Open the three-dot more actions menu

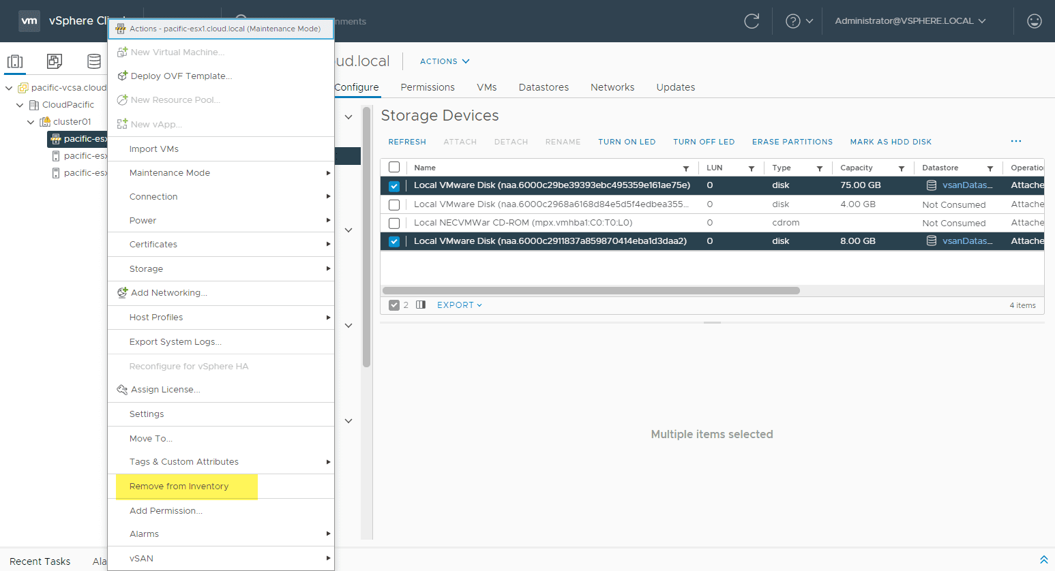click(1015, 141)
